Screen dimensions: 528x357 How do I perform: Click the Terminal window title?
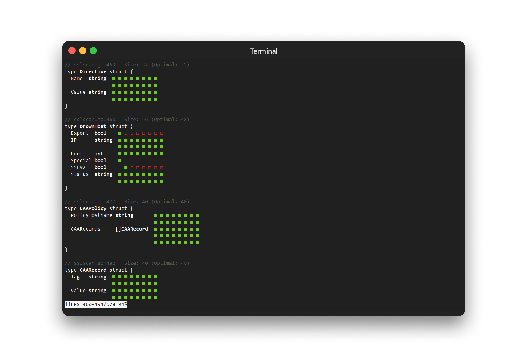point(264,51)
